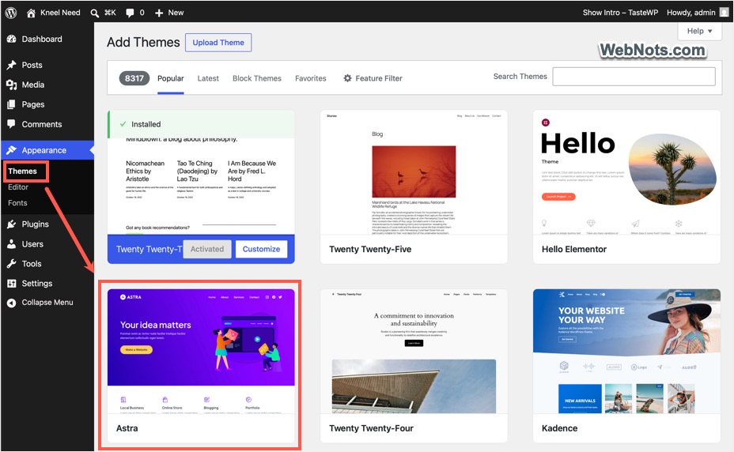
Task: Expand the Help dropdown
Action: 699,31
